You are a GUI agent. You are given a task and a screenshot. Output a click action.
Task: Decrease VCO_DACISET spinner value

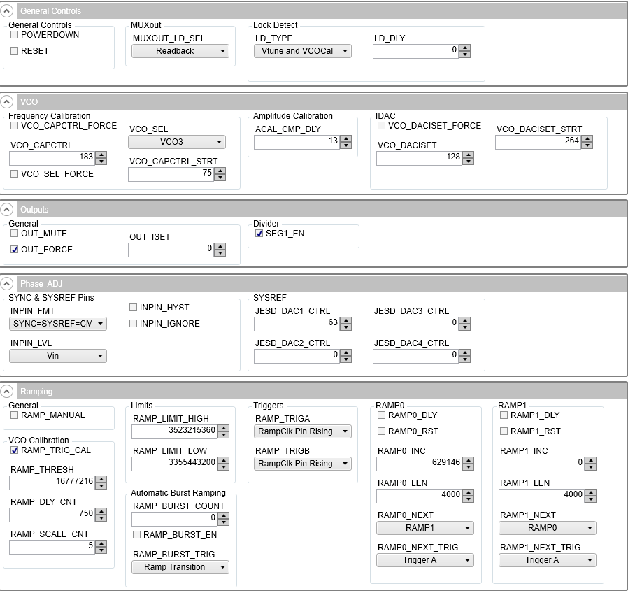(468, 162)
